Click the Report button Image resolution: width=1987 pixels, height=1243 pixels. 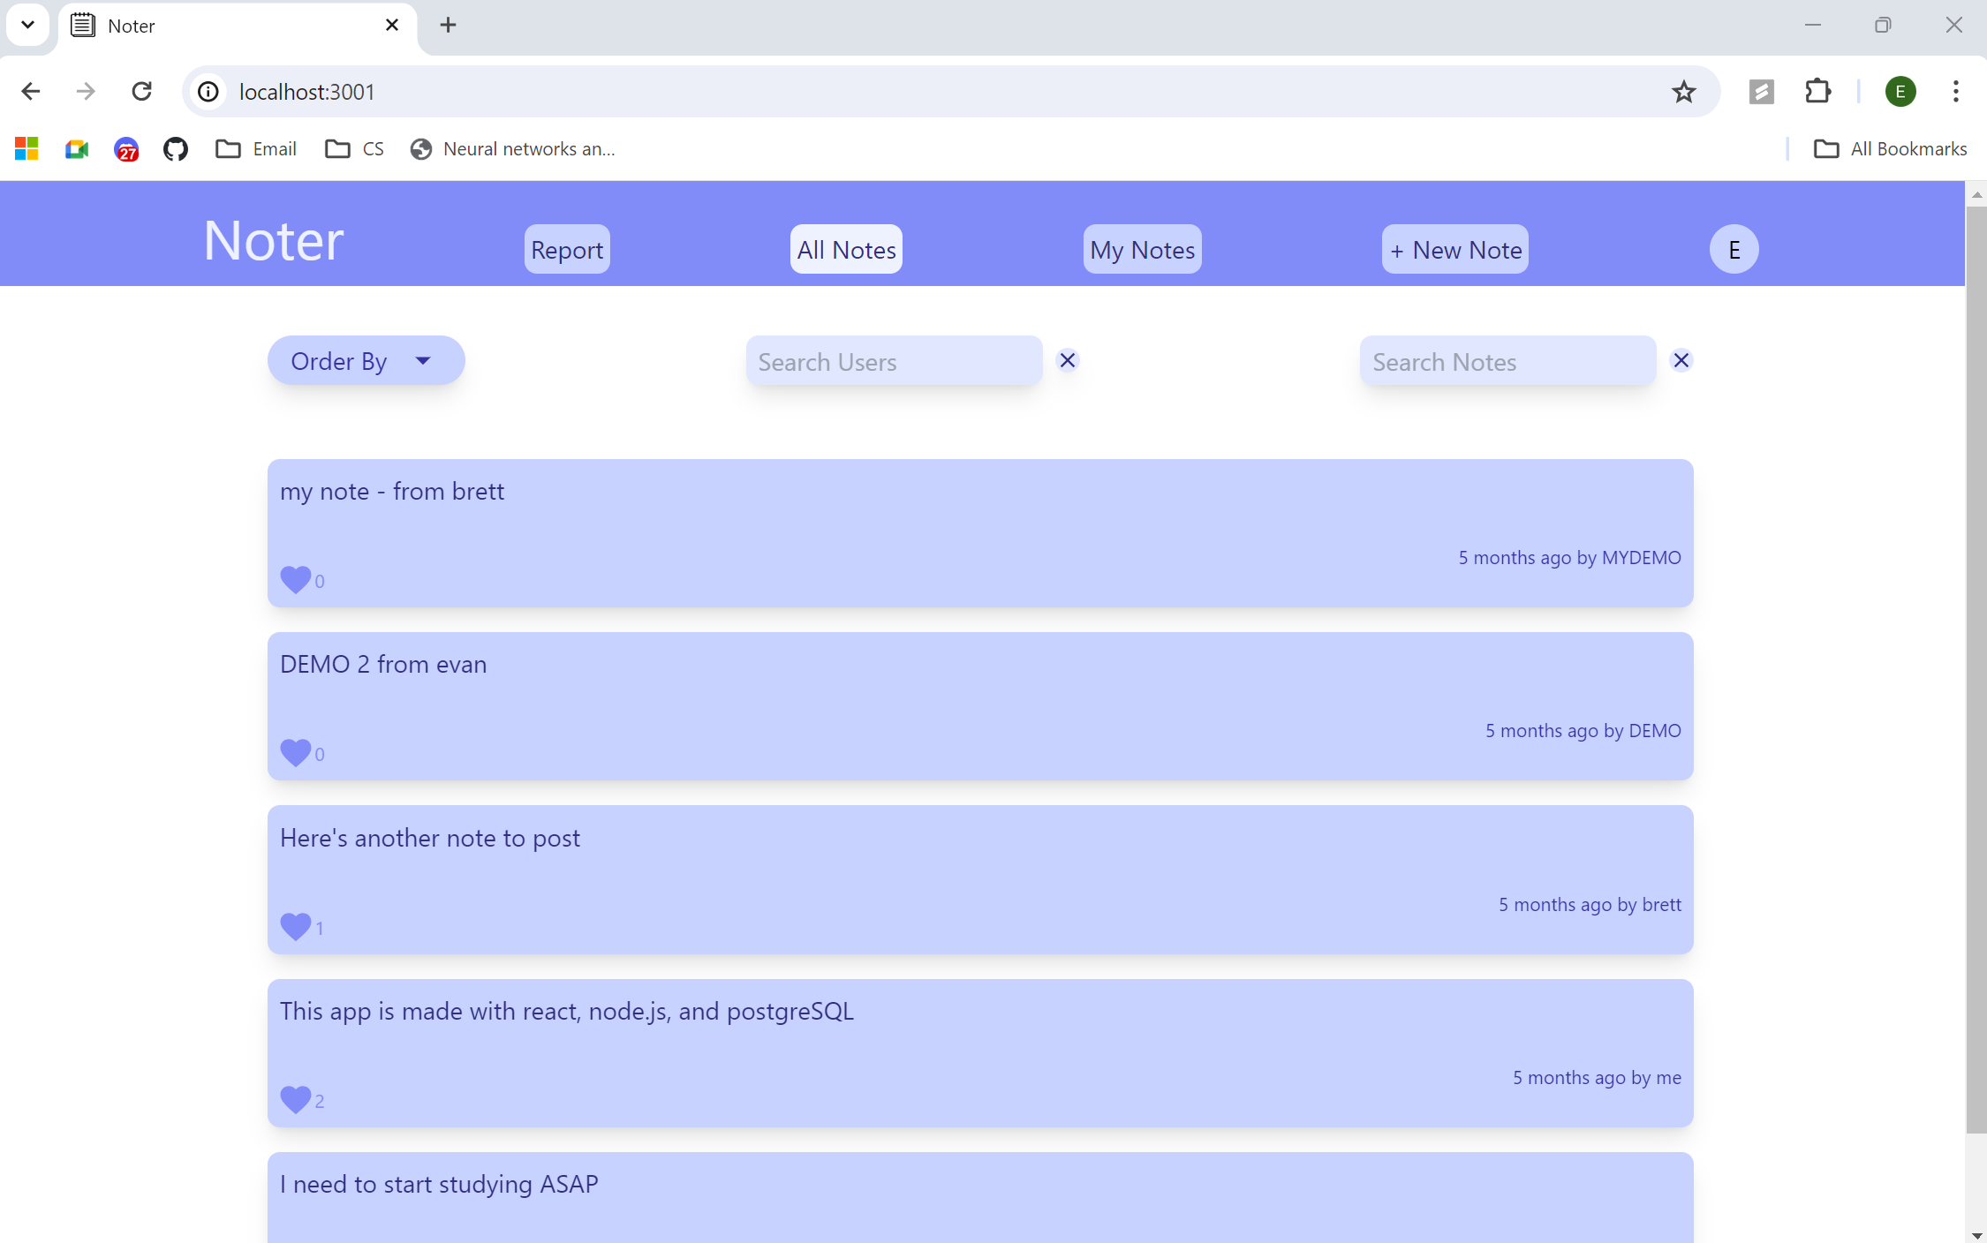click(x=567, y=250)
